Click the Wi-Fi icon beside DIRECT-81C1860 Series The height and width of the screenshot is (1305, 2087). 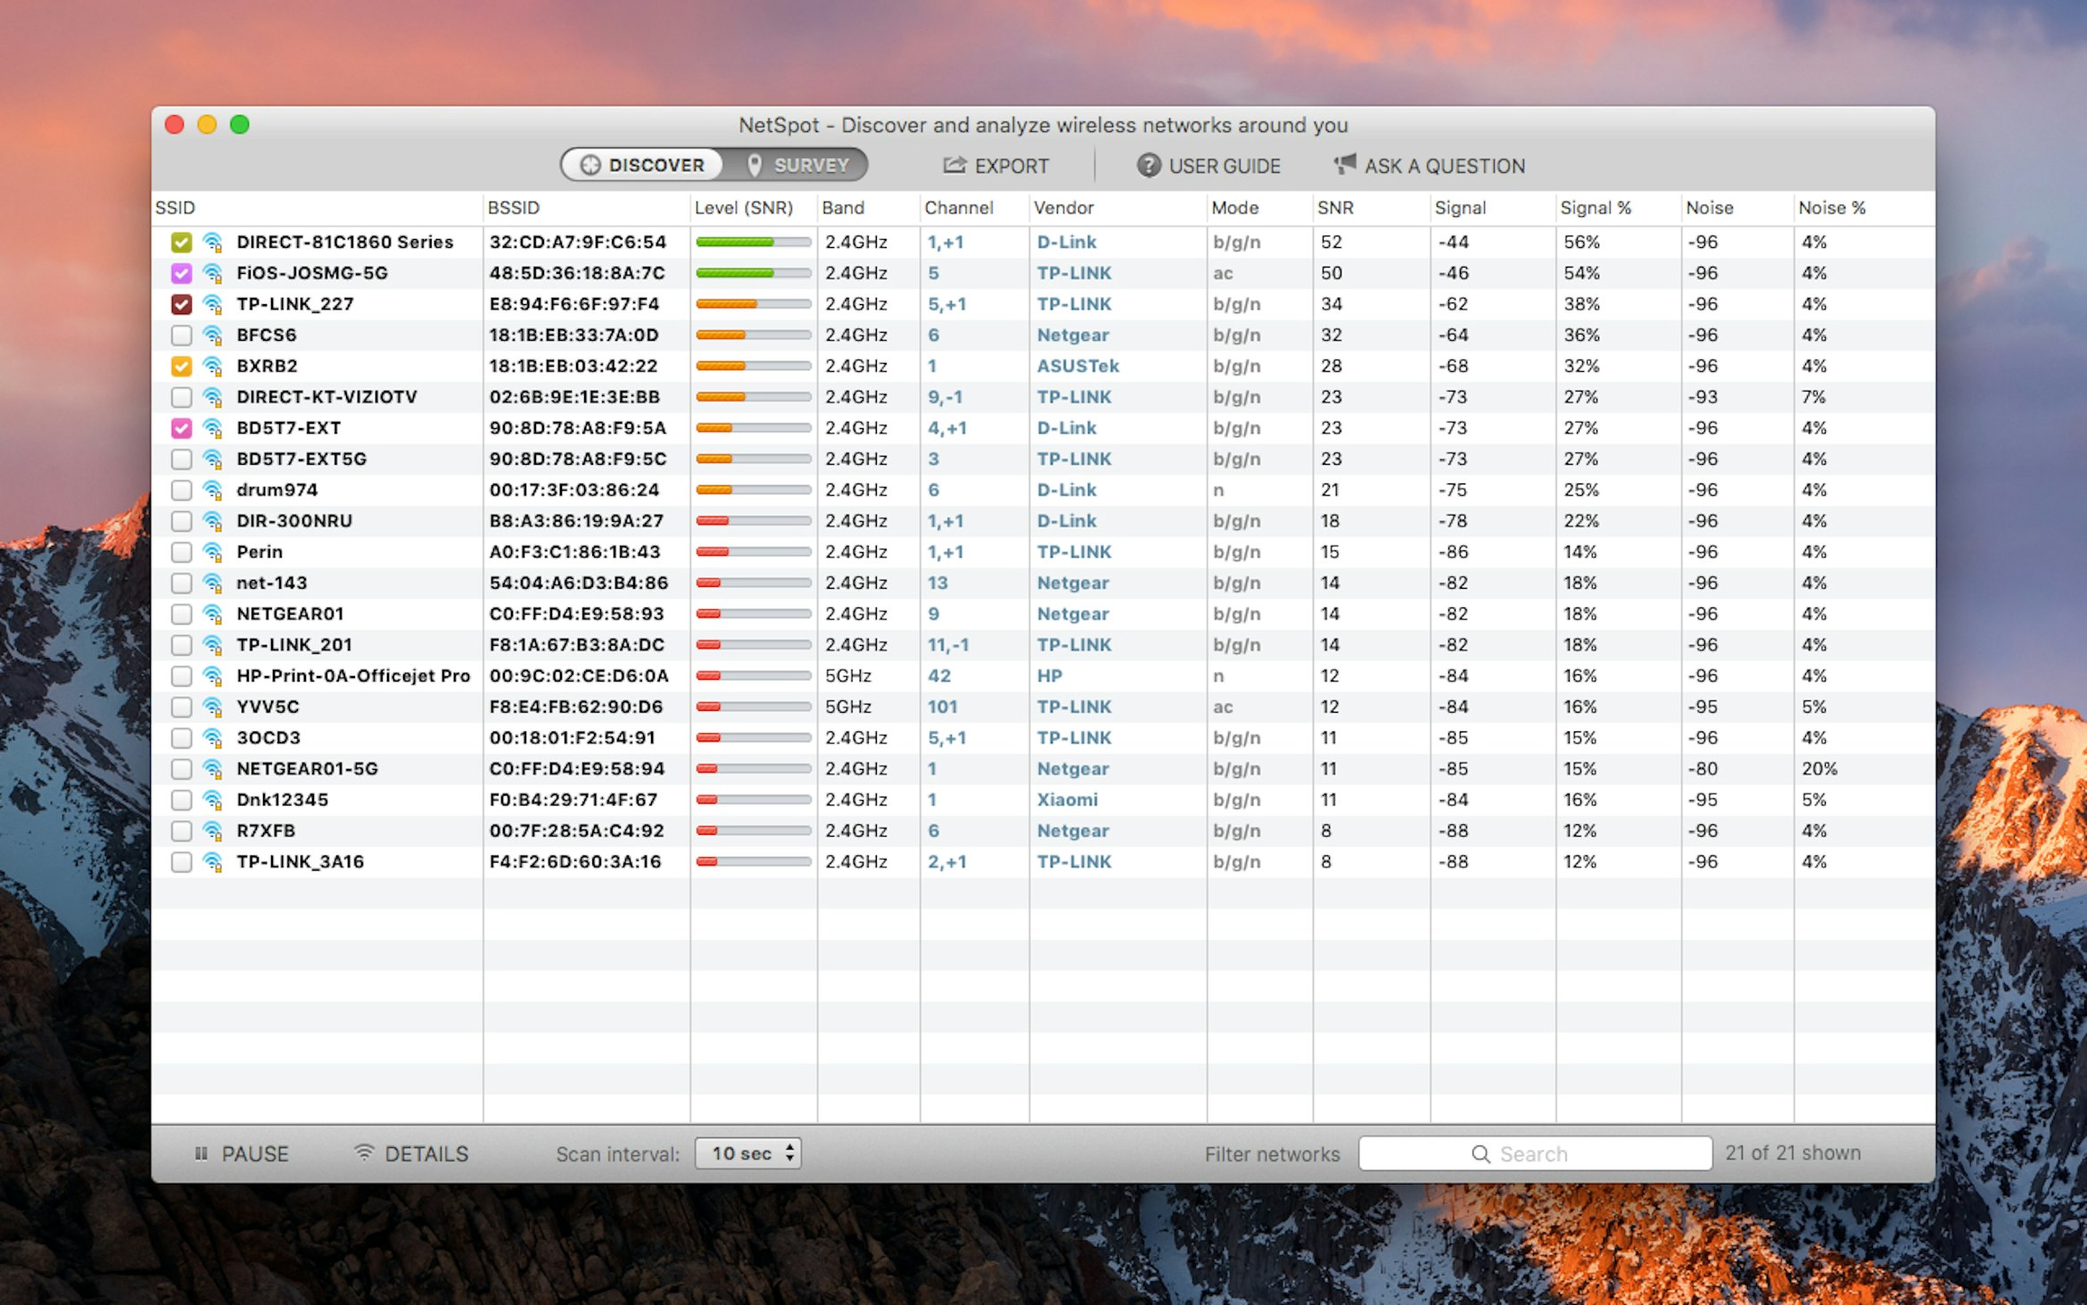click(210, 241)
